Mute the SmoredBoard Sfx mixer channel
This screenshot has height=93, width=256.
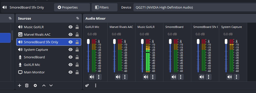202,77
